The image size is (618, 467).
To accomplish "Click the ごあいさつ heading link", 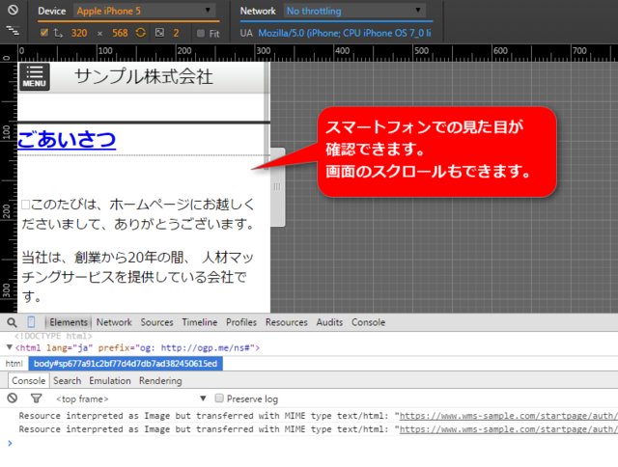I will tap(67, 139).
